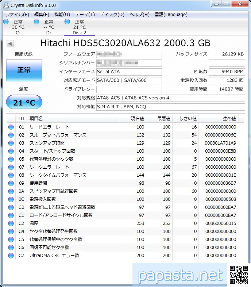Click the 21 °C temperature button
The height and width of the screenshot is (287, 251).
pyautogui.click(x=24, y=103)
